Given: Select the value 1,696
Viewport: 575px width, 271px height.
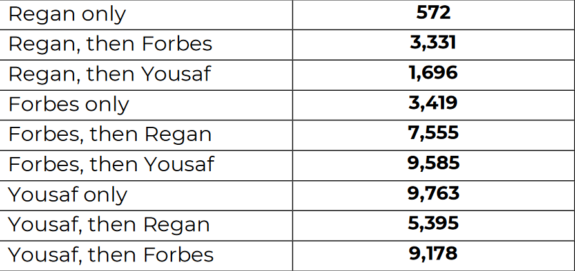Looking at the screenshot, I should coord(433,73).
